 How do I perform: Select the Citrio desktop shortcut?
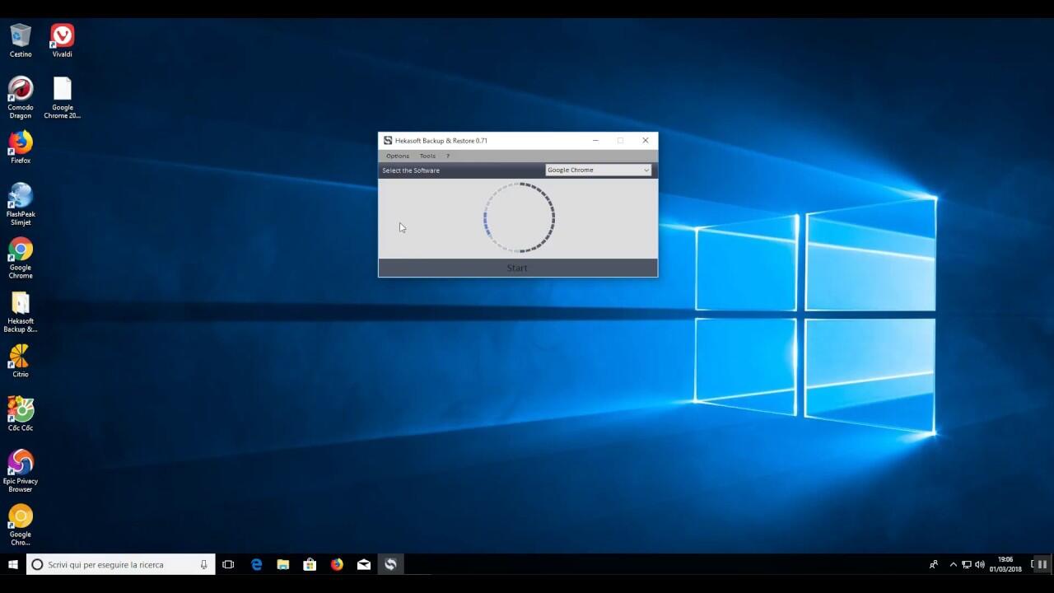21,361
